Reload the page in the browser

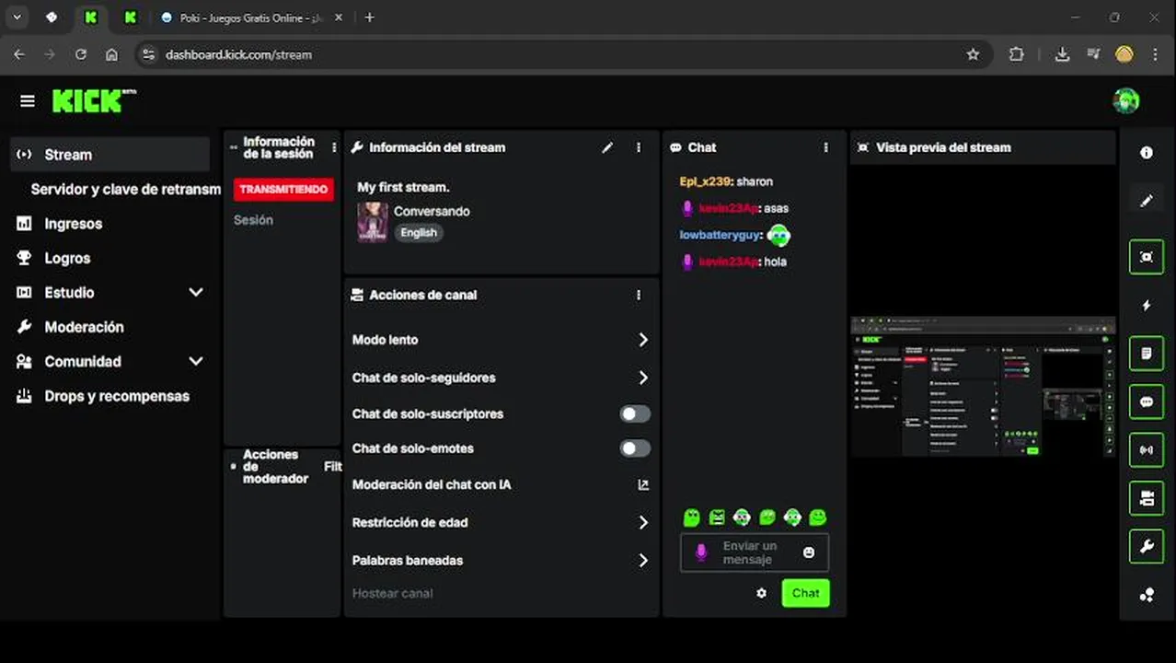pos(81,54)
